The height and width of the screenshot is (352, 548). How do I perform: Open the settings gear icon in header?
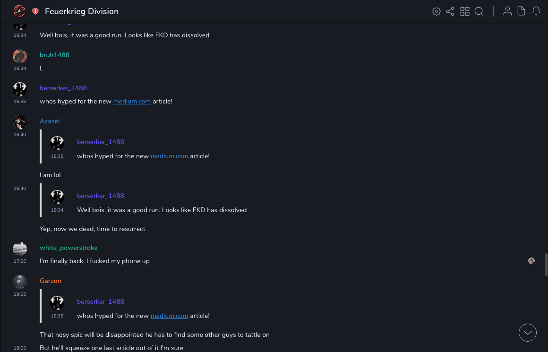[437, 11]
